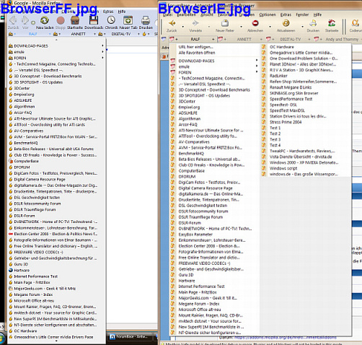Screen dimensions: 362x345
Task: Open the DIGITAL-TV favorites dropdown in Maxthon
Action: point(291,39)
